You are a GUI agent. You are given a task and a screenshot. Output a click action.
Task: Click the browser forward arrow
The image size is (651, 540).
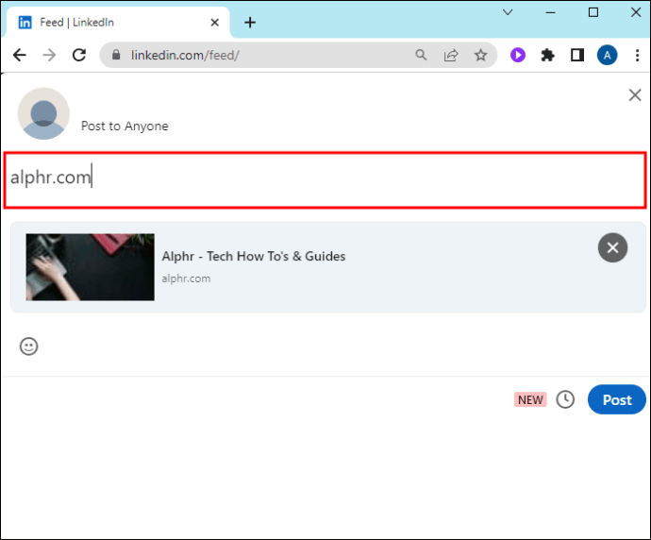coord(49,55)
